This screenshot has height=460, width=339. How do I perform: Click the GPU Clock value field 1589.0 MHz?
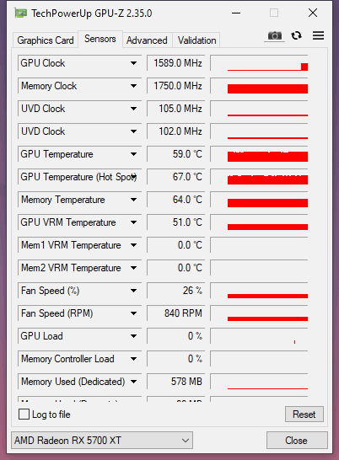point(175,63)
